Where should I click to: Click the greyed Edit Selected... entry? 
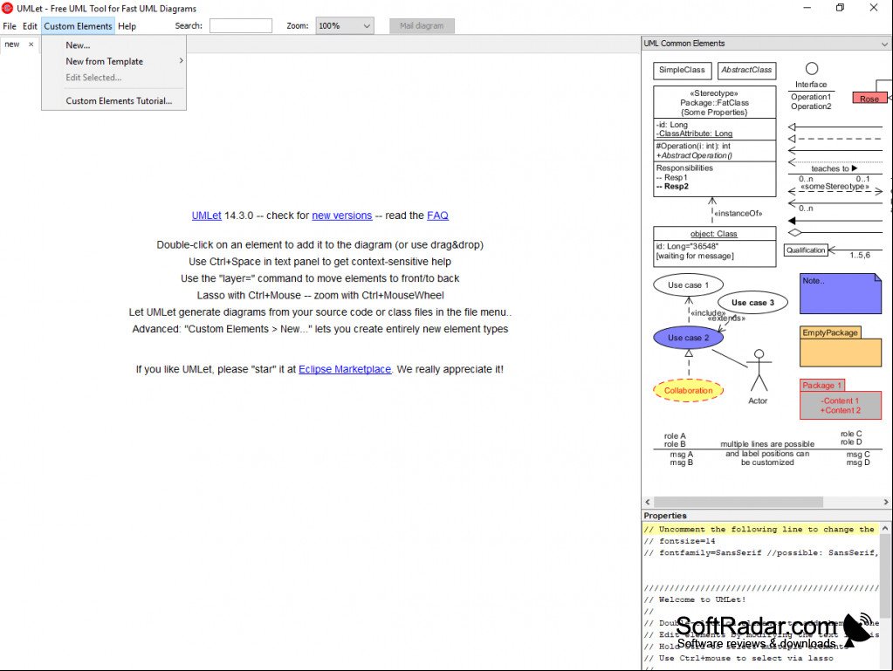(x=113, y=78)
